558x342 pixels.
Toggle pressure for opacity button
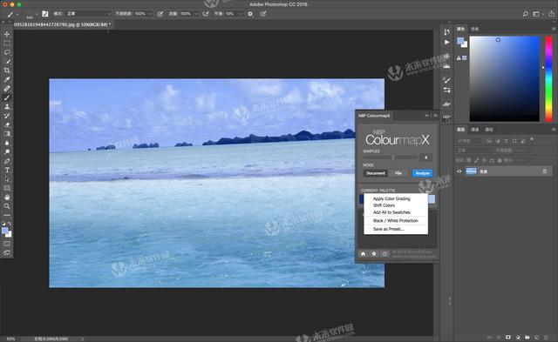point(160,14)
